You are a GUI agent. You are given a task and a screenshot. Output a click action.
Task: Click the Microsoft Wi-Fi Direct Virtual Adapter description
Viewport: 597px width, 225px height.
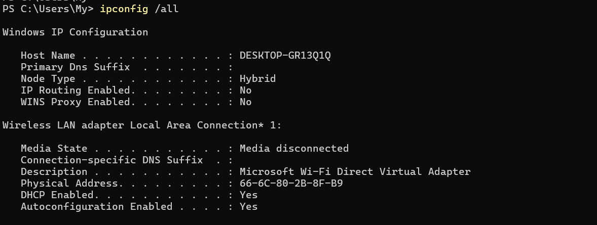coord(355,172)
